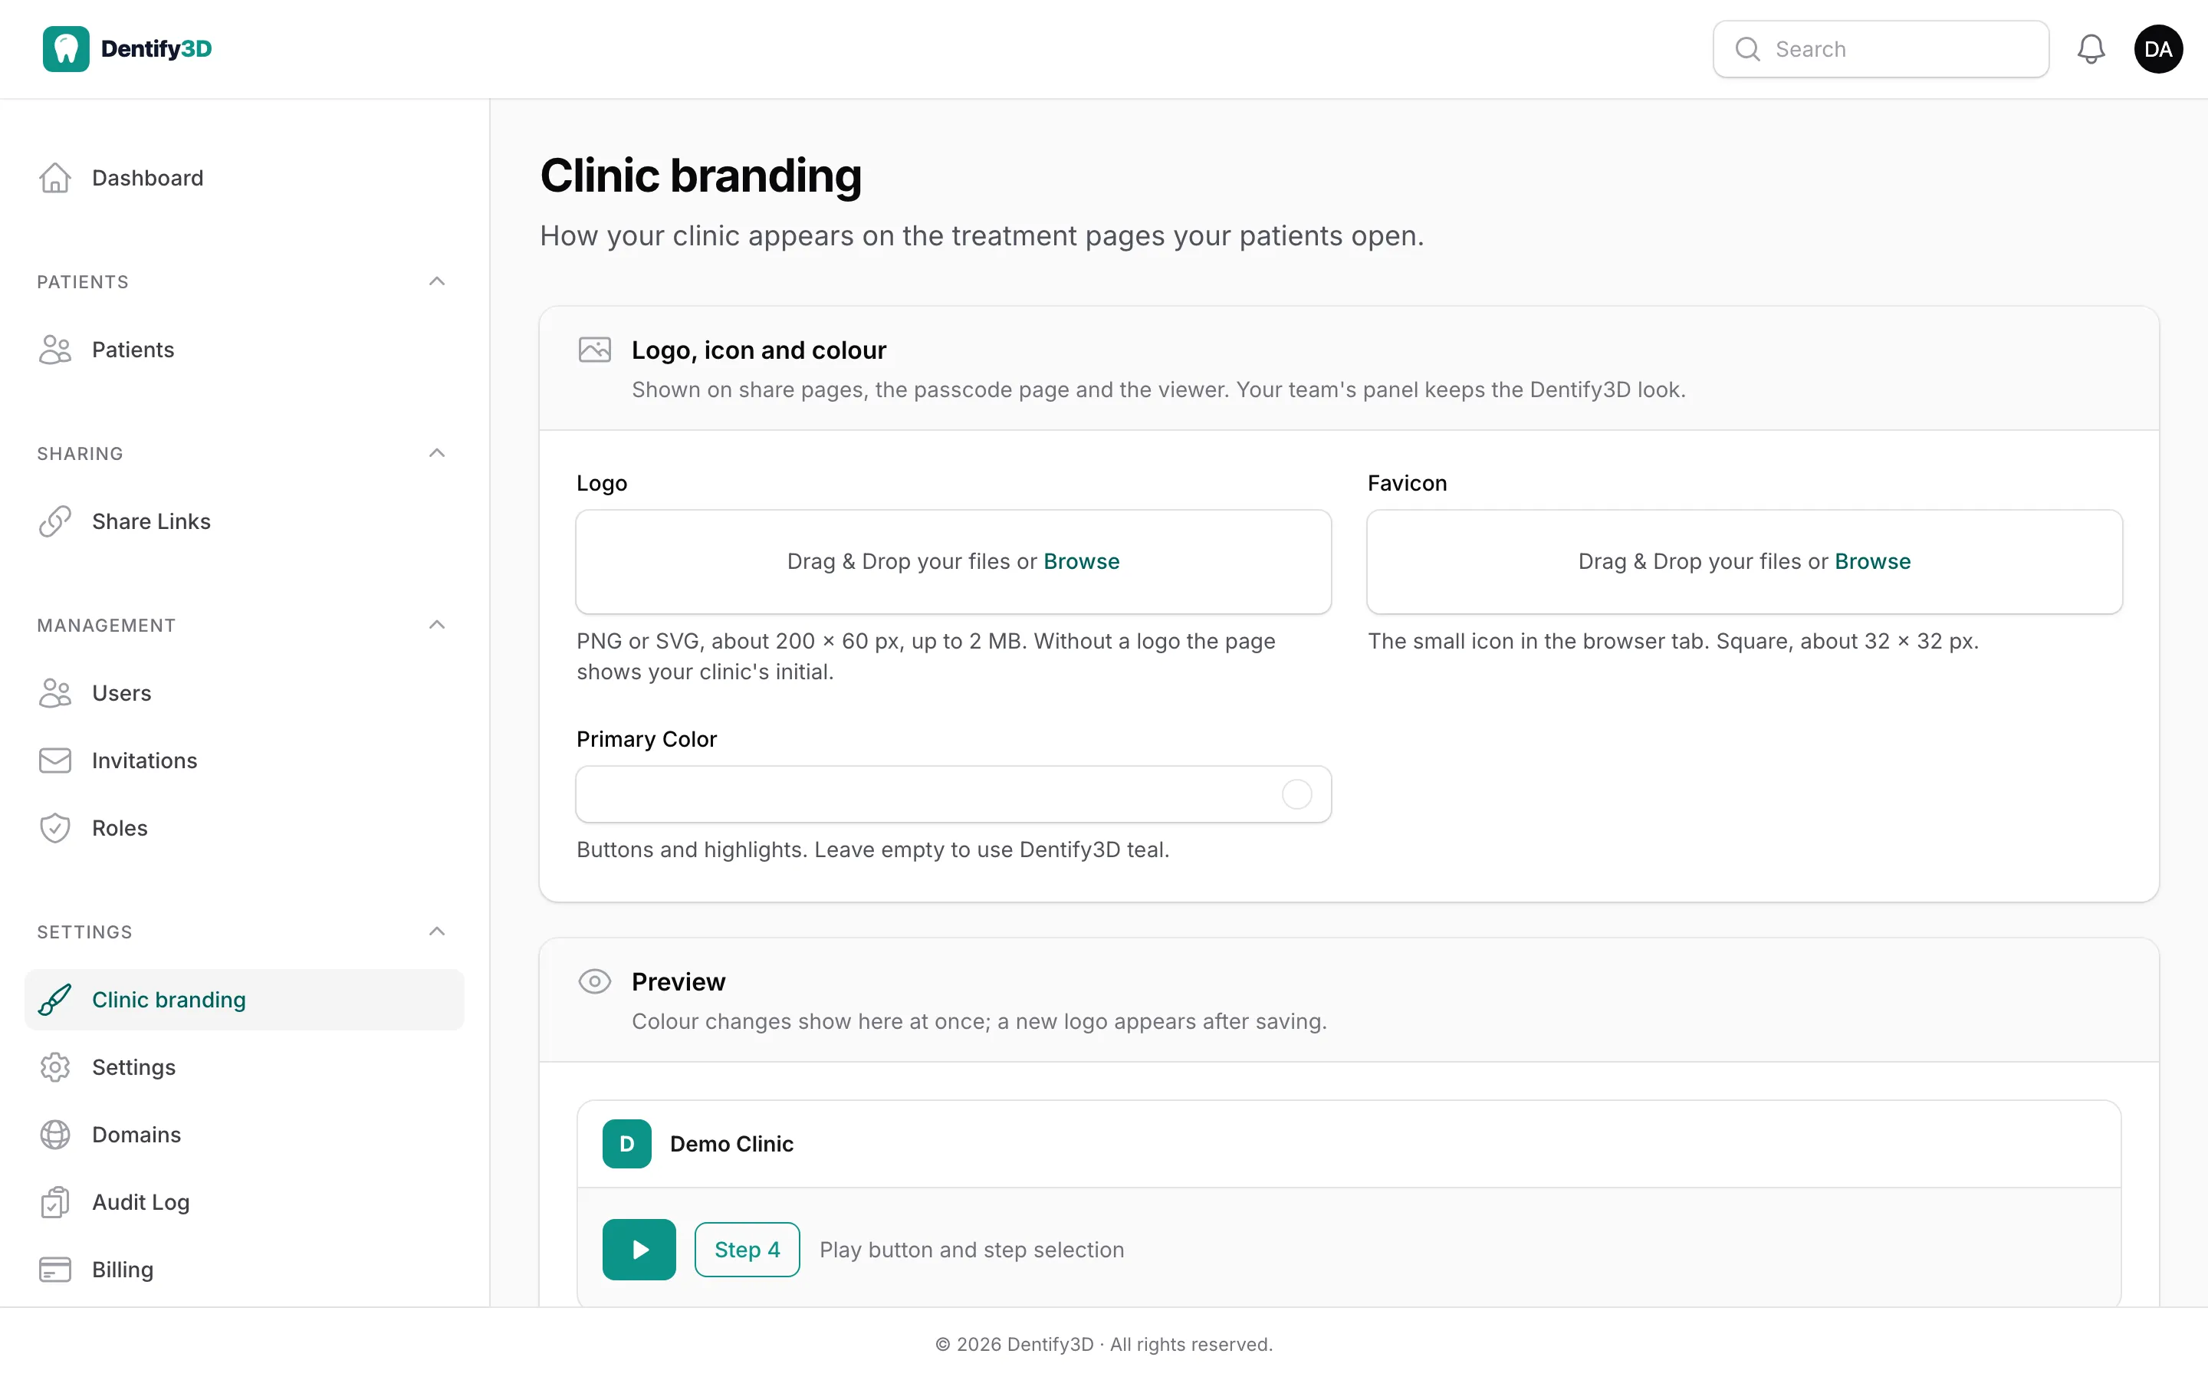Open Share Links in the sidebar
This screenshot has width=2208, height=1380.
(x=245, y=521)
